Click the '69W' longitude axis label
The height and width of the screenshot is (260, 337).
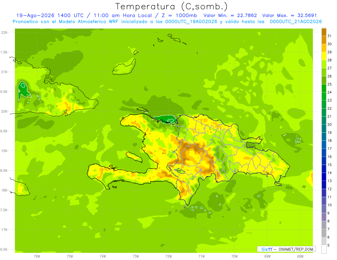pyautogui.click(x=267, y=256)
